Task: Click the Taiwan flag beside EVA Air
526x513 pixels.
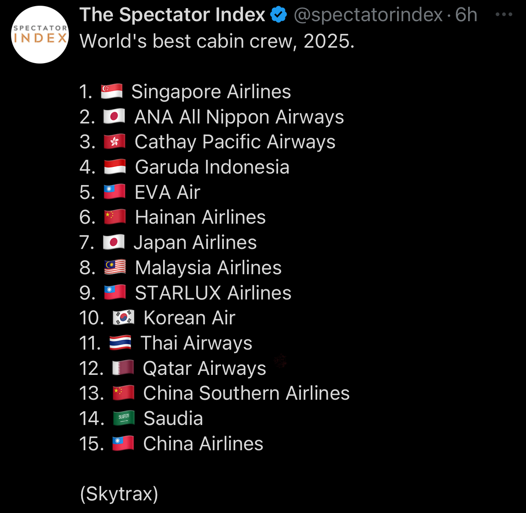Action: (115, 192)
